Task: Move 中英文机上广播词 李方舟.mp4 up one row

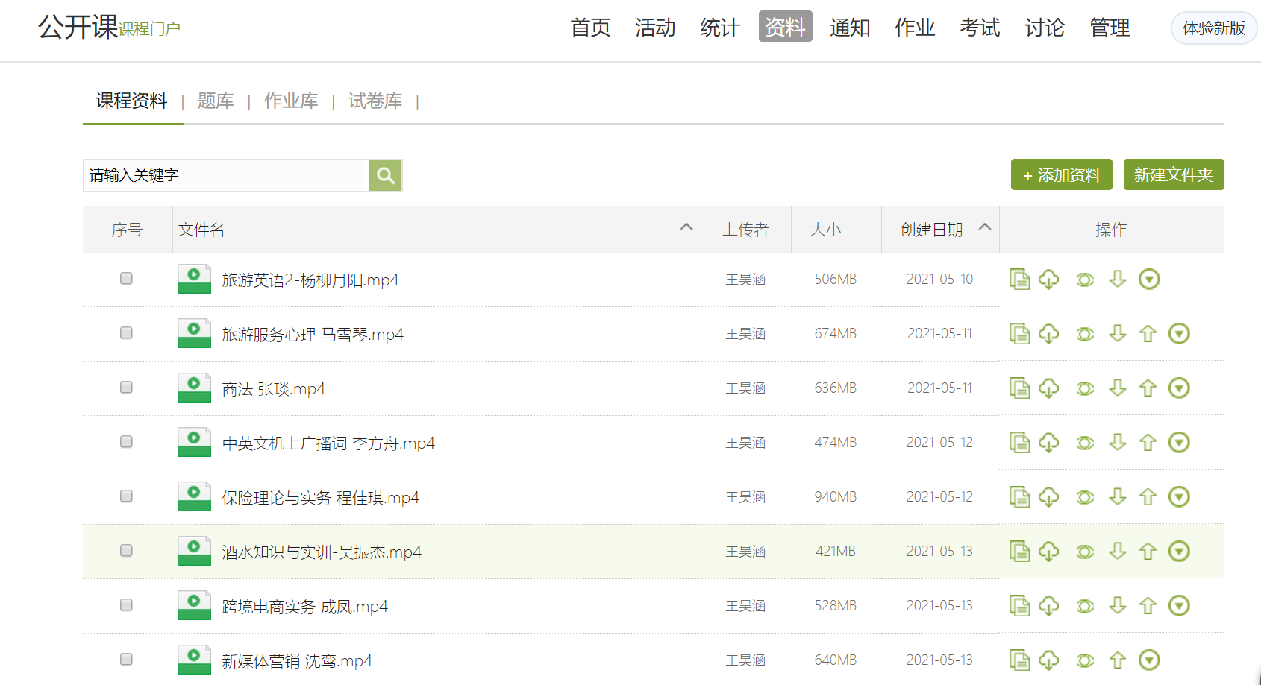Action: 1148,443
